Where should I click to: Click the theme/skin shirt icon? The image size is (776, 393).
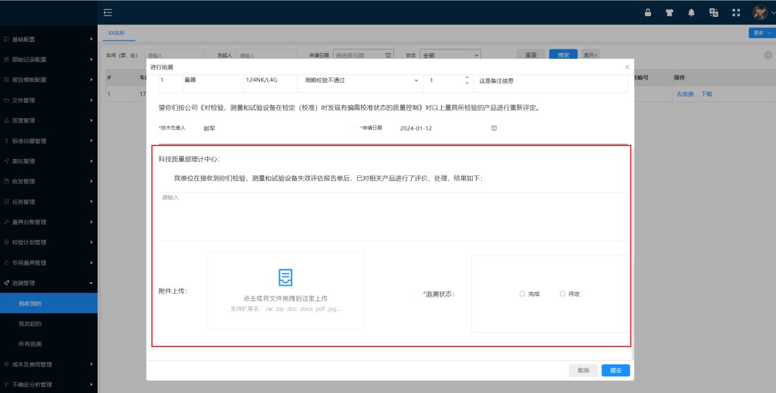pos(669,11)
